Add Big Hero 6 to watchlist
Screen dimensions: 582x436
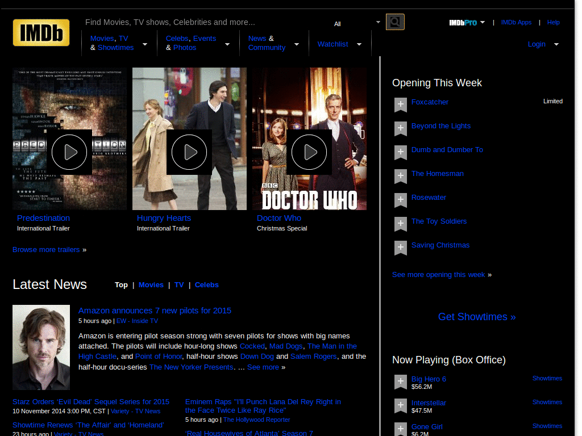(x=401, y=382)
